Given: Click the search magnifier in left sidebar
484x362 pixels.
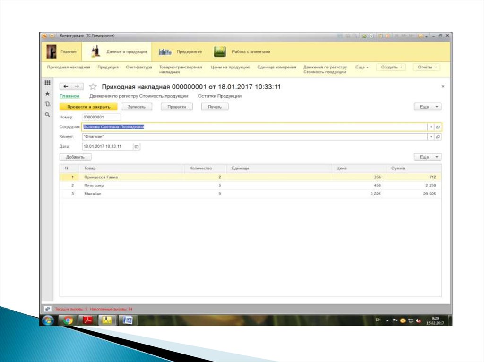Looking at the screenshot, I should point(47,114).
